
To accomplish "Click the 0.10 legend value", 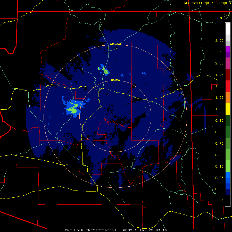I will (x=219, y=167).
